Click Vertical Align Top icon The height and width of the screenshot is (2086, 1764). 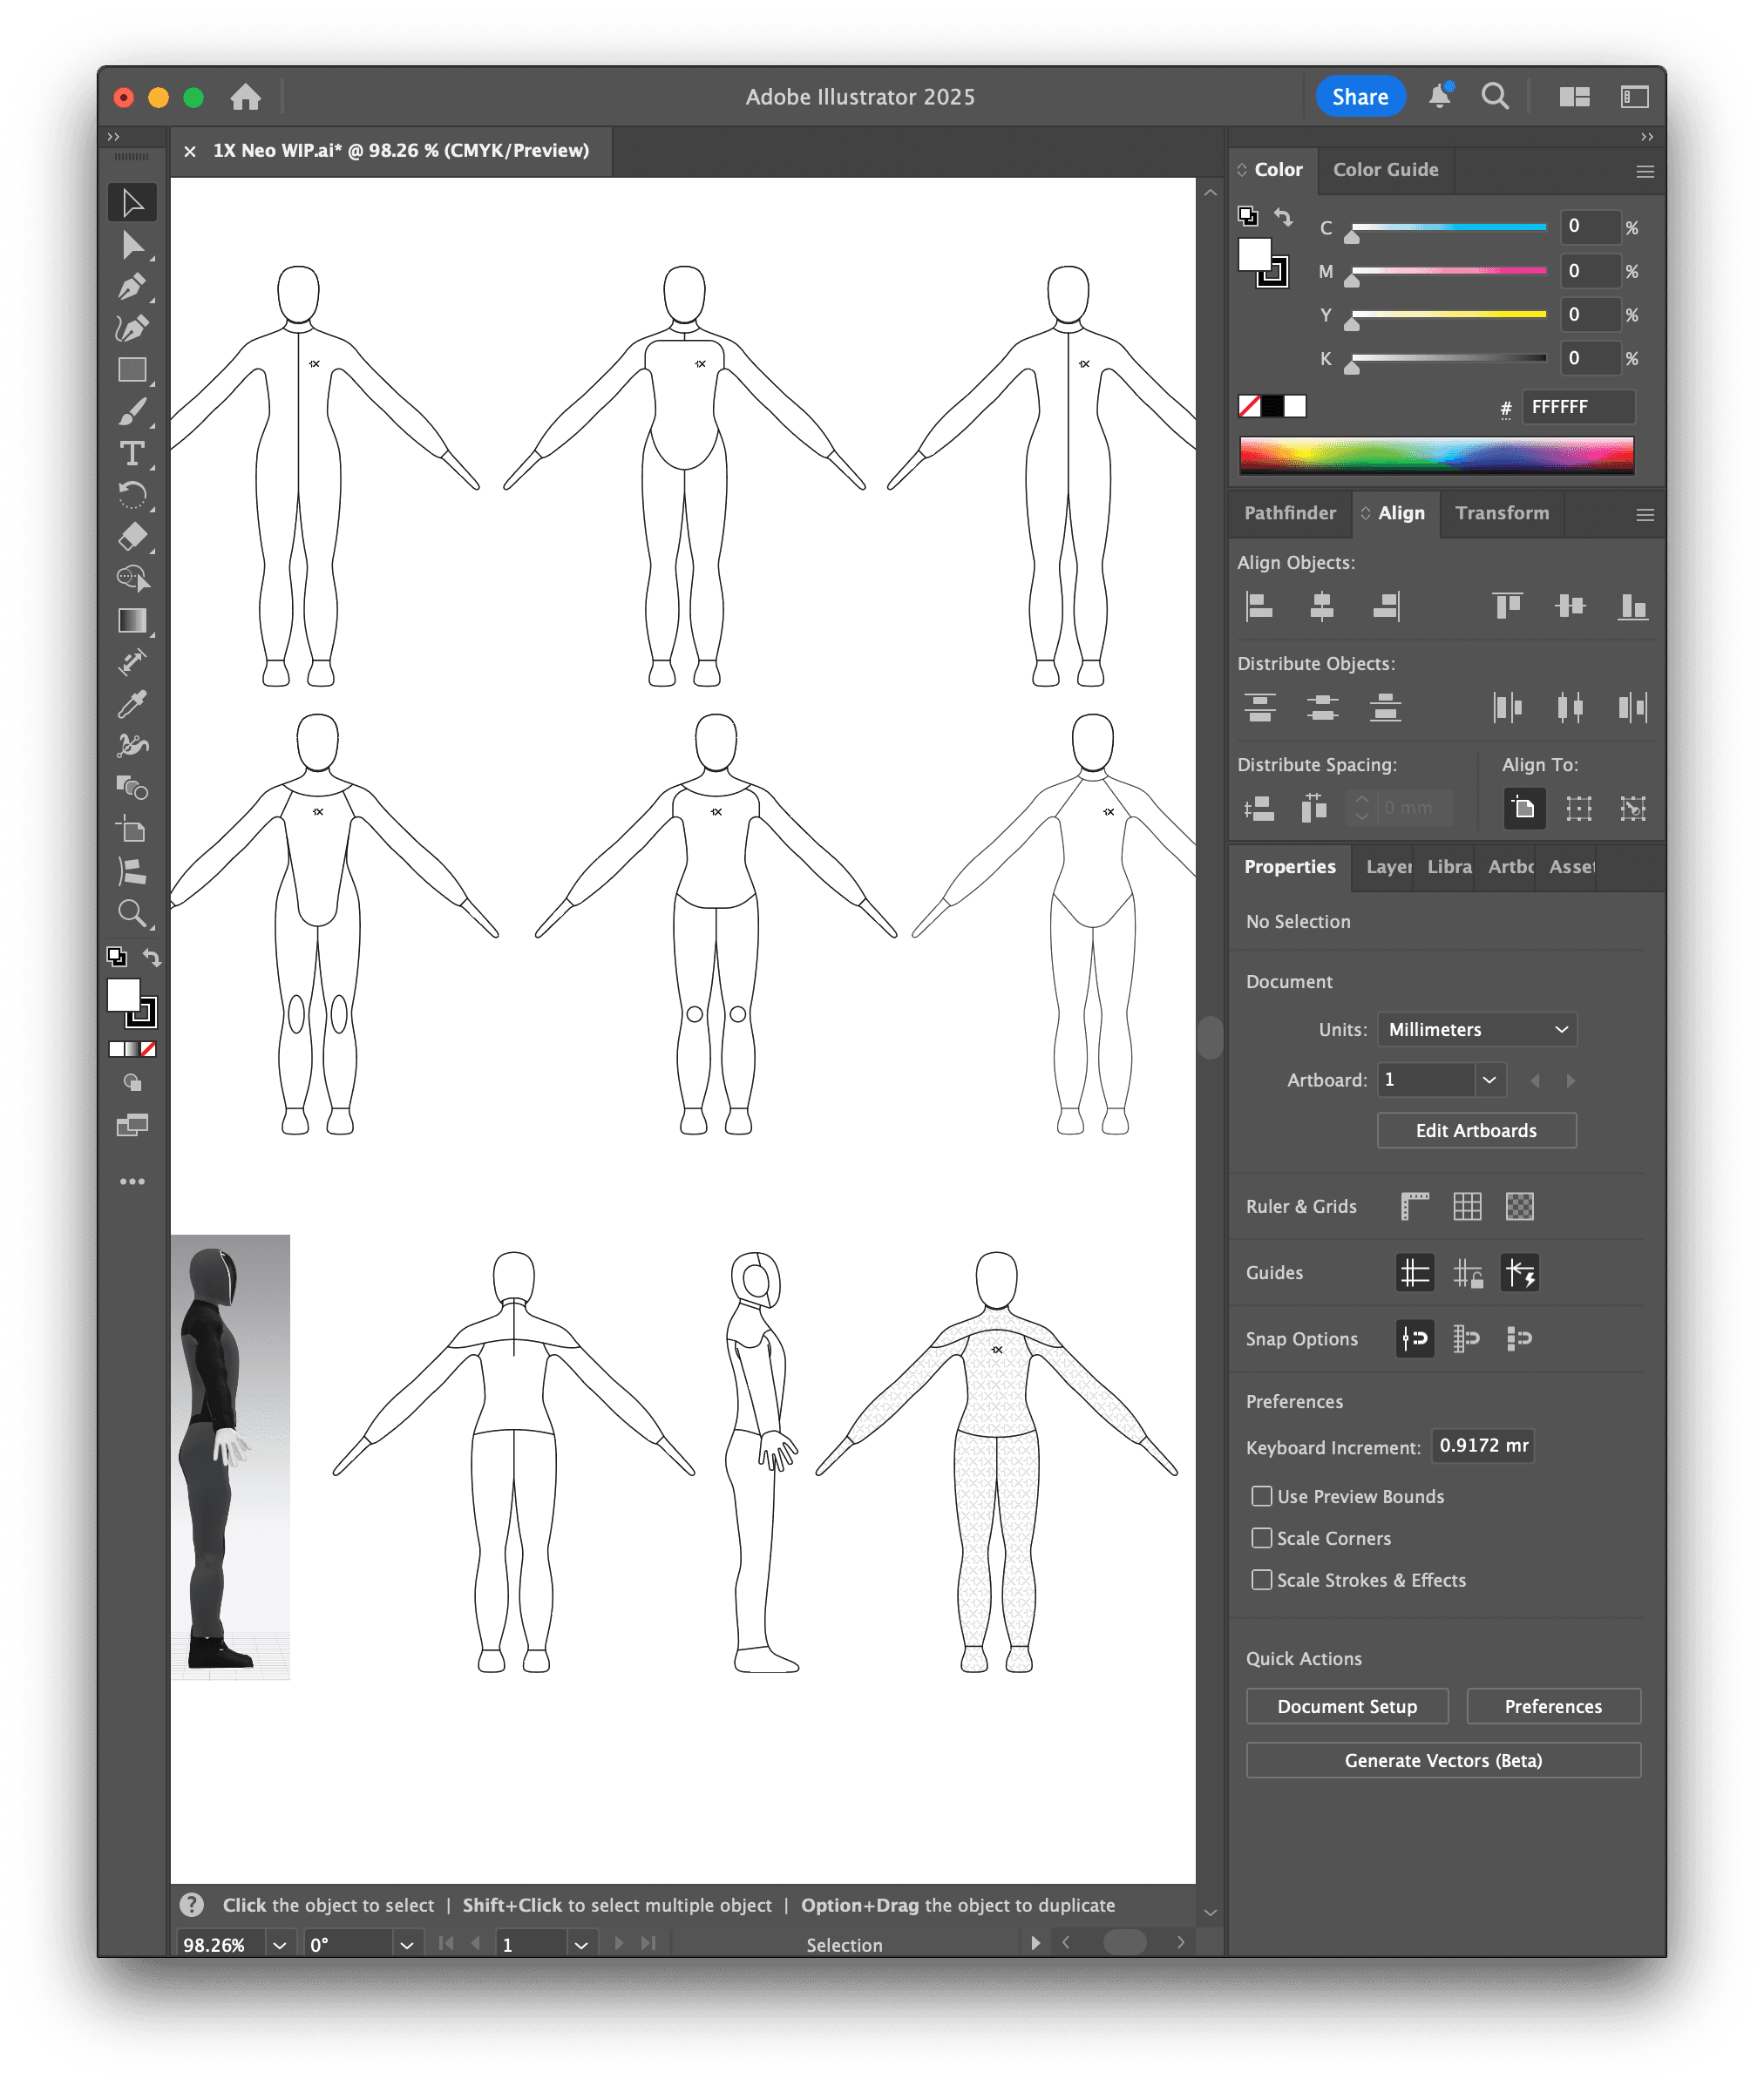(x=1507, y=606)
